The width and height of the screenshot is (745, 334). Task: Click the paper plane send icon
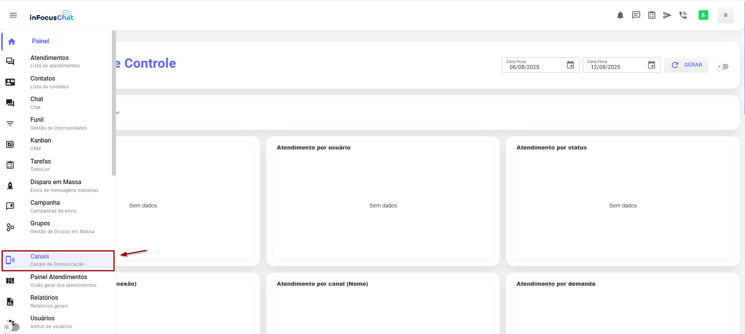pyautogui.click(x=667, y=15)
